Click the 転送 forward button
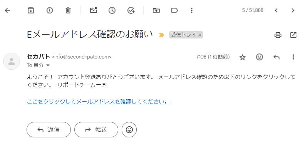303x147 pixels. pyautogui.click(x=96, y=130)
